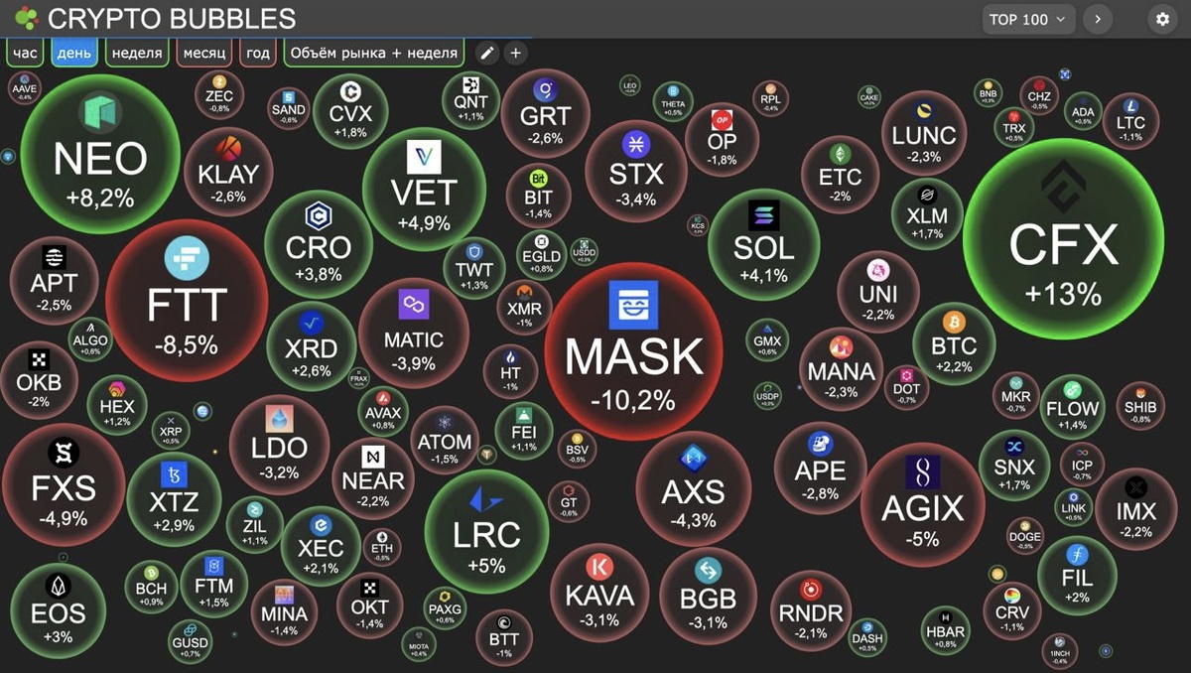Click the AGIX bubble
The height and width of the screenshot is (673, 1191).
pos(922,504)
